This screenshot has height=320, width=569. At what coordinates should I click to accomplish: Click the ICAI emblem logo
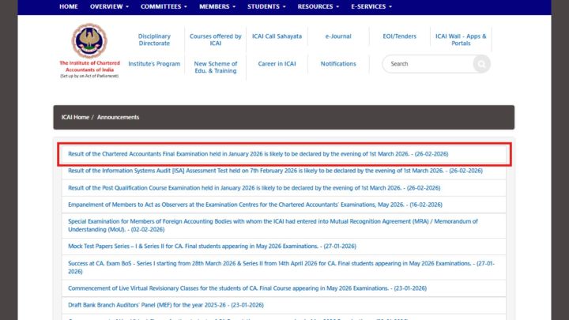89,40
